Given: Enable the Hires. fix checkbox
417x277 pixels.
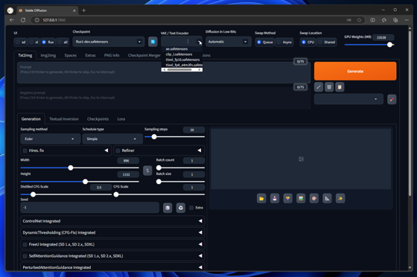Looking at the screenshot, I should (x=25, y=150).
